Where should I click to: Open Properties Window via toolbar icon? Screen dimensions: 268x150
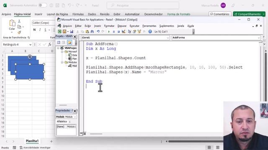tap(134, 32)
